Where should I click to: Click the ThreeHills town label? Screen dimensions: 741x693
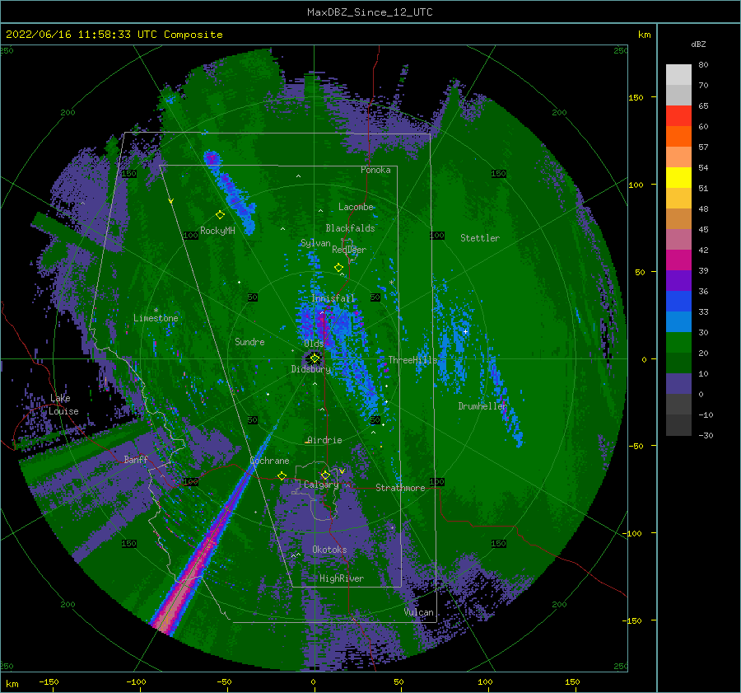click(413, 360)
